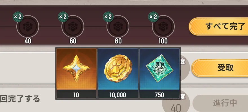Tap the ×2 badge on the 40 milestone
The image size is (248, 112).
click(18, 17)
